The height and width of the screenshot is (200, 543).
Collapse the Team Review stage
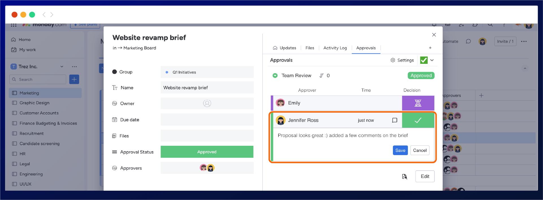click(x=275, y=75)
